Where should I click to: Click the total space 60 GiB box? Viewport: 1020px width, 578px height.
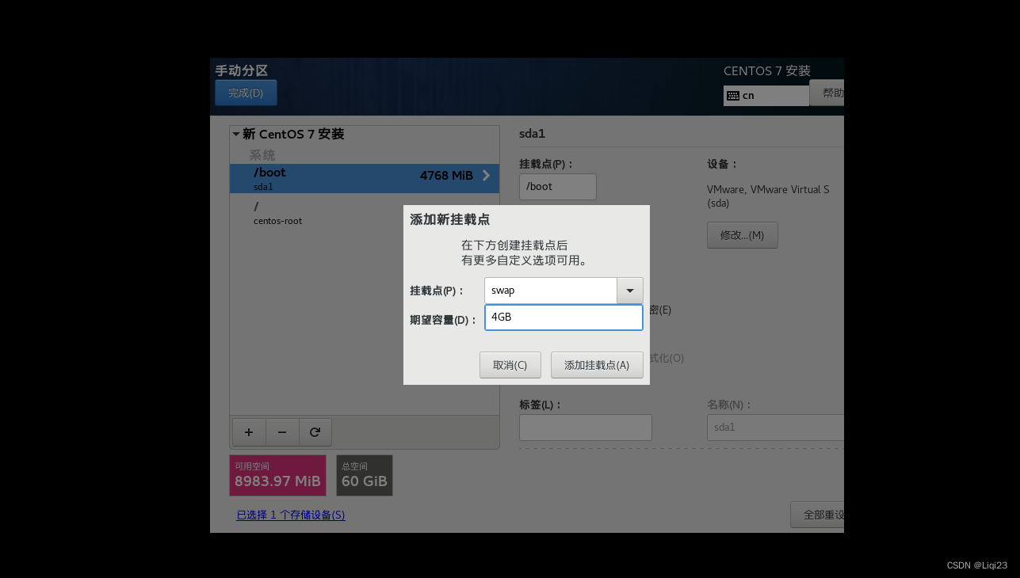click(365, 475)
